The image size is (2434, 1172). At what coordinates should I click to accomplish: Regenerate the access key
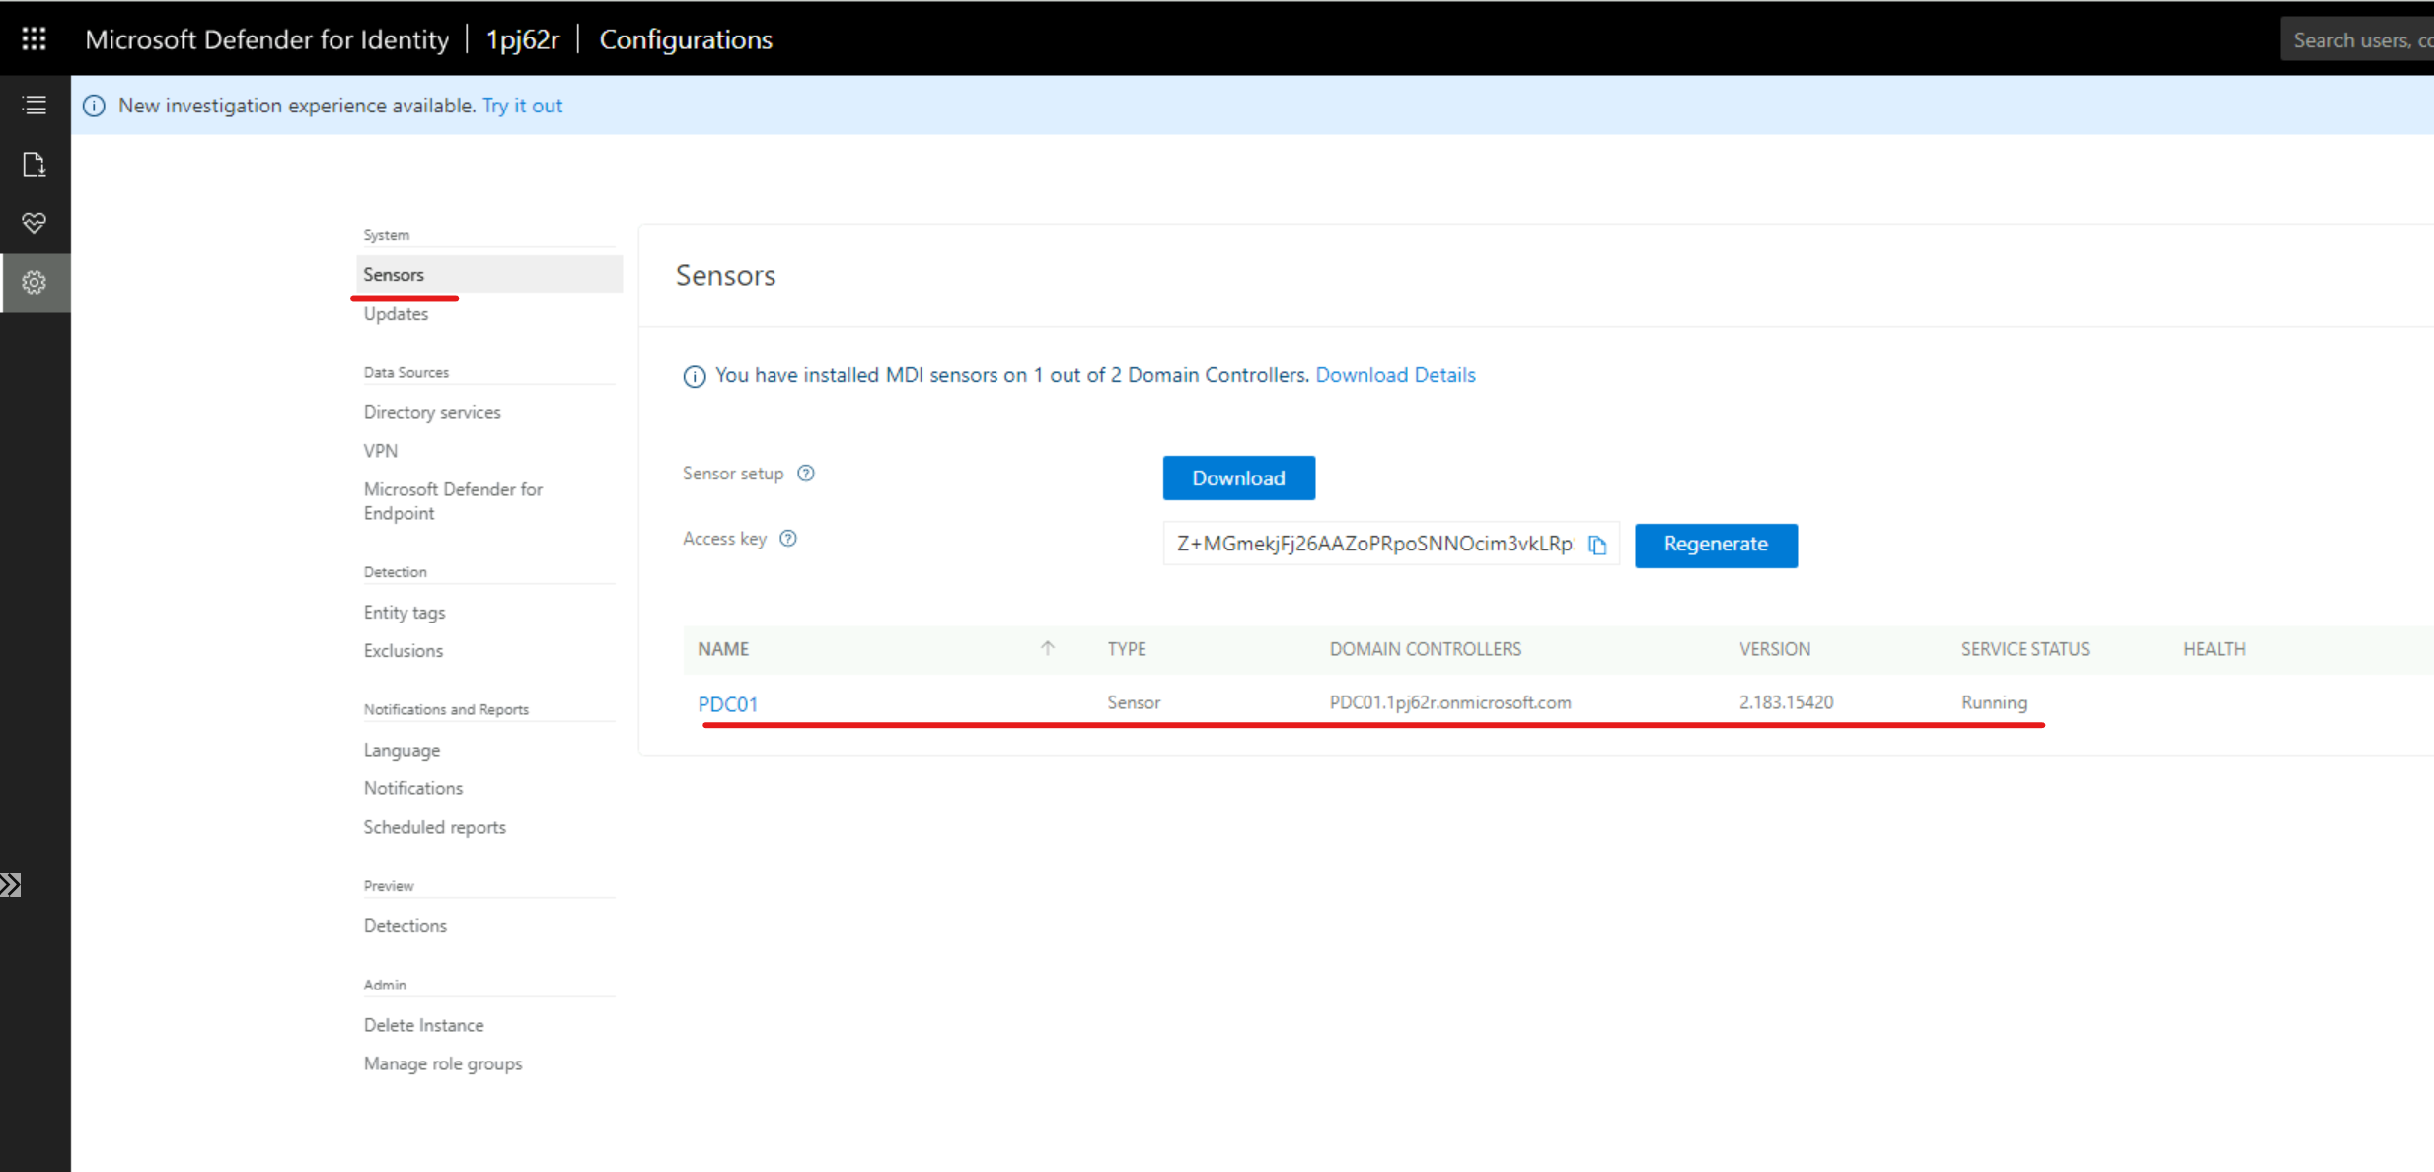pyautogui.click(x=1716, y=545)
